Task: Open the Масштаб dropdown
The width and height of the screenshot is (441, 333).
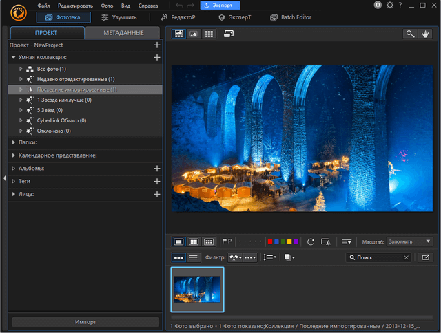Action: point(409,241)
